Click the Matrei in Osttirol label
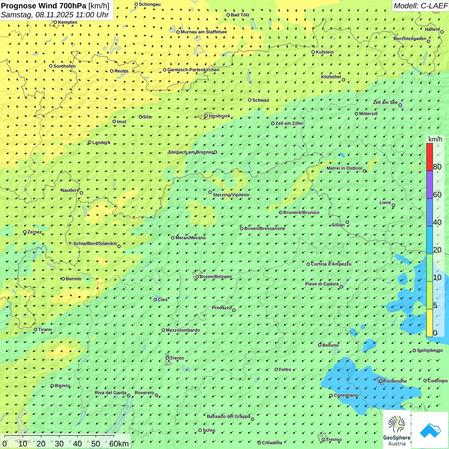 pos(344,168)
